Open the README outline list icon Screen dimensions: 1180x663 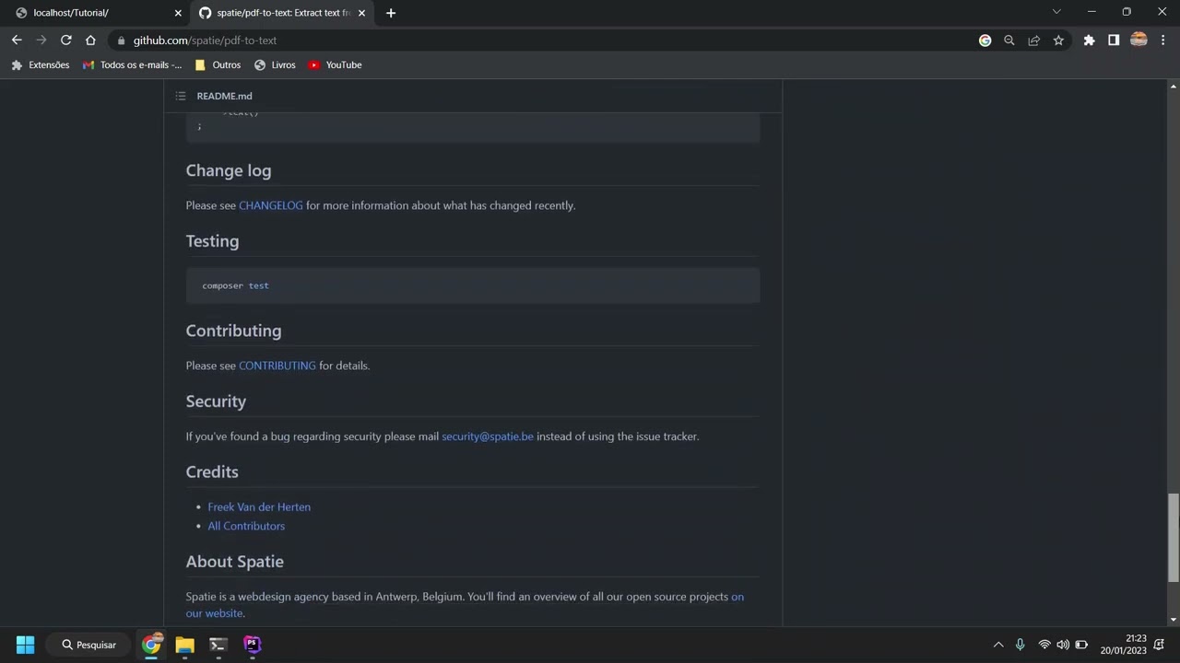[x=181, y=96]
